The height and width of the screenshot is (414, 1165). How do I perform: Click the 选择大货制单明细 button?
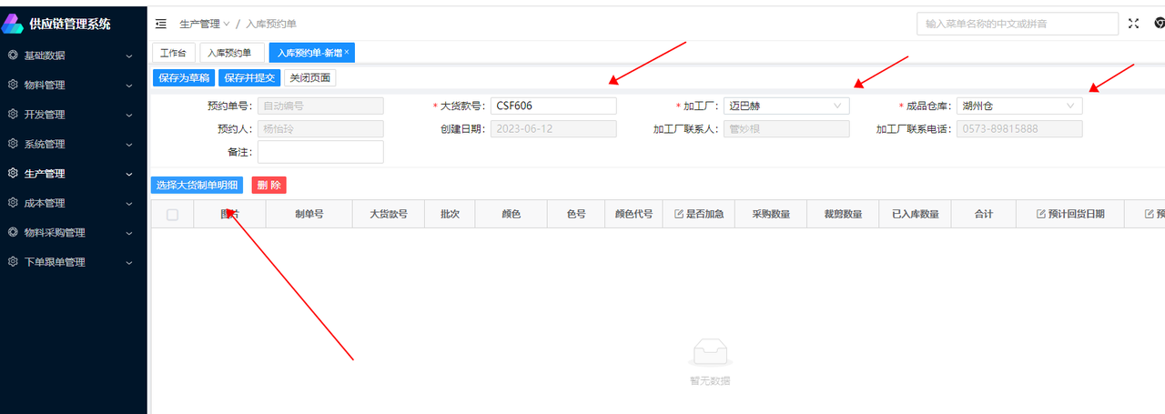(x=197, y=186)
